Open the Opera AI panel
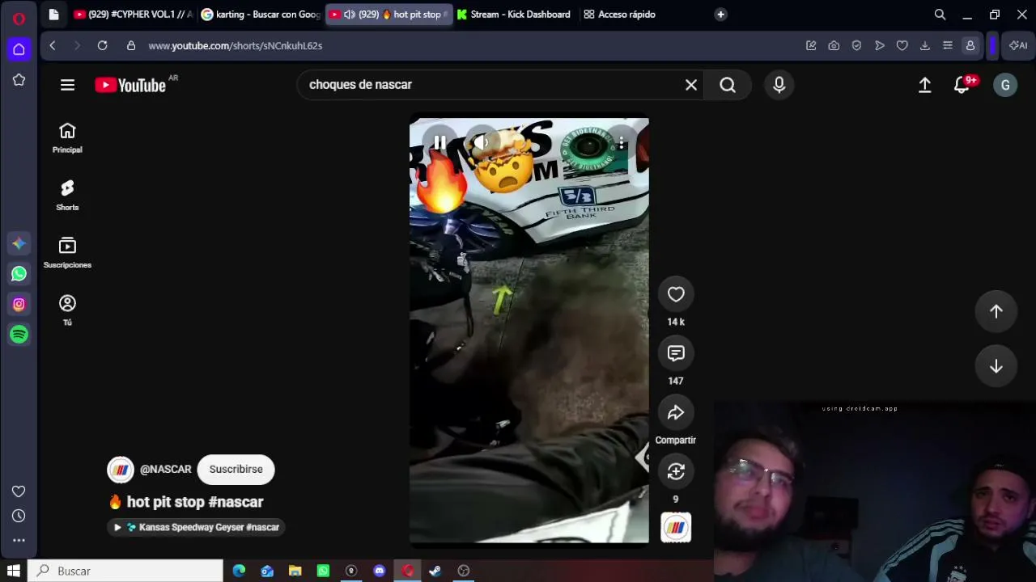 (1018, 46)
